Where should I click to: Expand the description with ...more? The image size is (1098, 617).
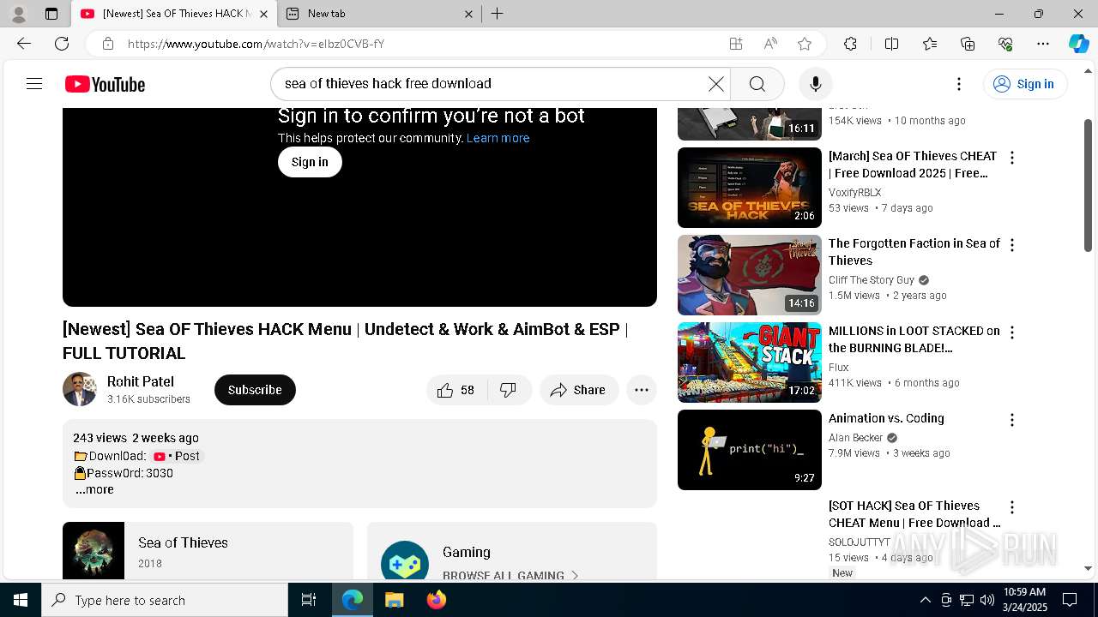point(94,489)
